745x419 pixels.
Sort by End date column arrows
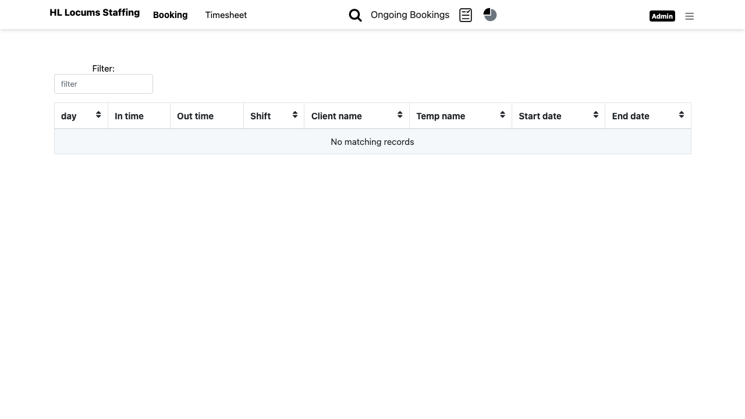click(x=682, y=115)
